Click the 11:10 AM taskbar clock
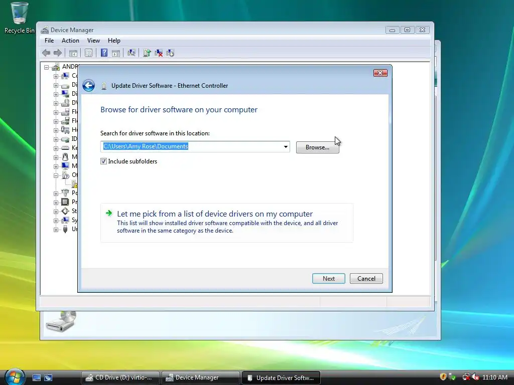Screen dimensions: 514x385 click(494, 377)
